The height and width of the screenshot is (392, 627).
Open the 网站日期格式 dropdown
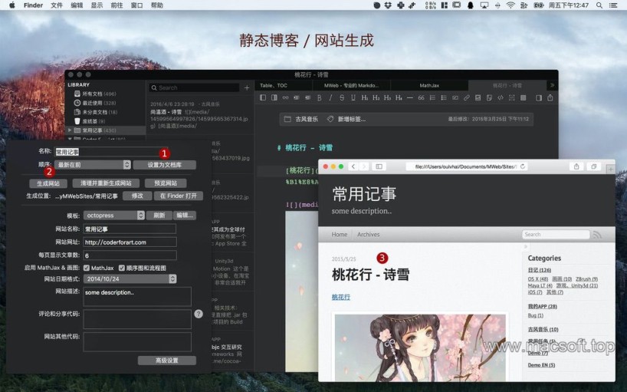pos(113,279)
